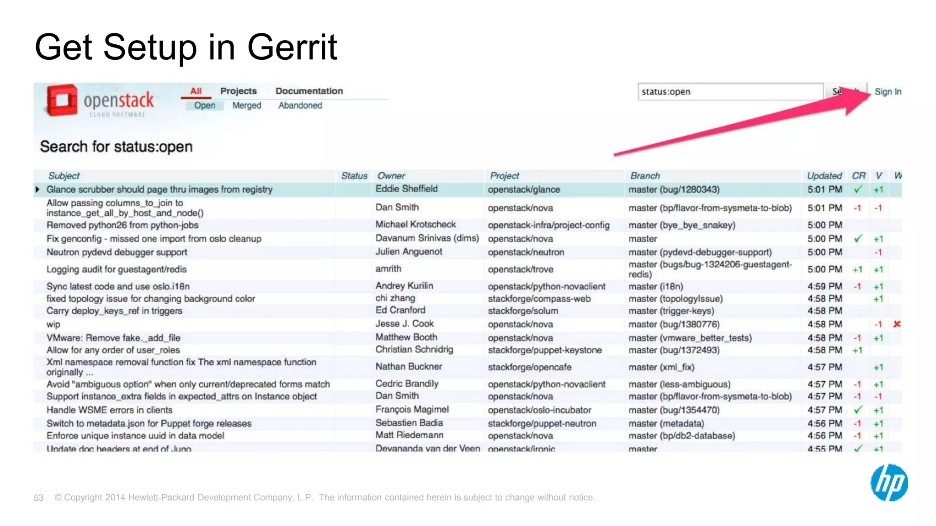Select the Merged changes submenu
The width and height of the screenshot is (936, 526).
tap(246, 105)
